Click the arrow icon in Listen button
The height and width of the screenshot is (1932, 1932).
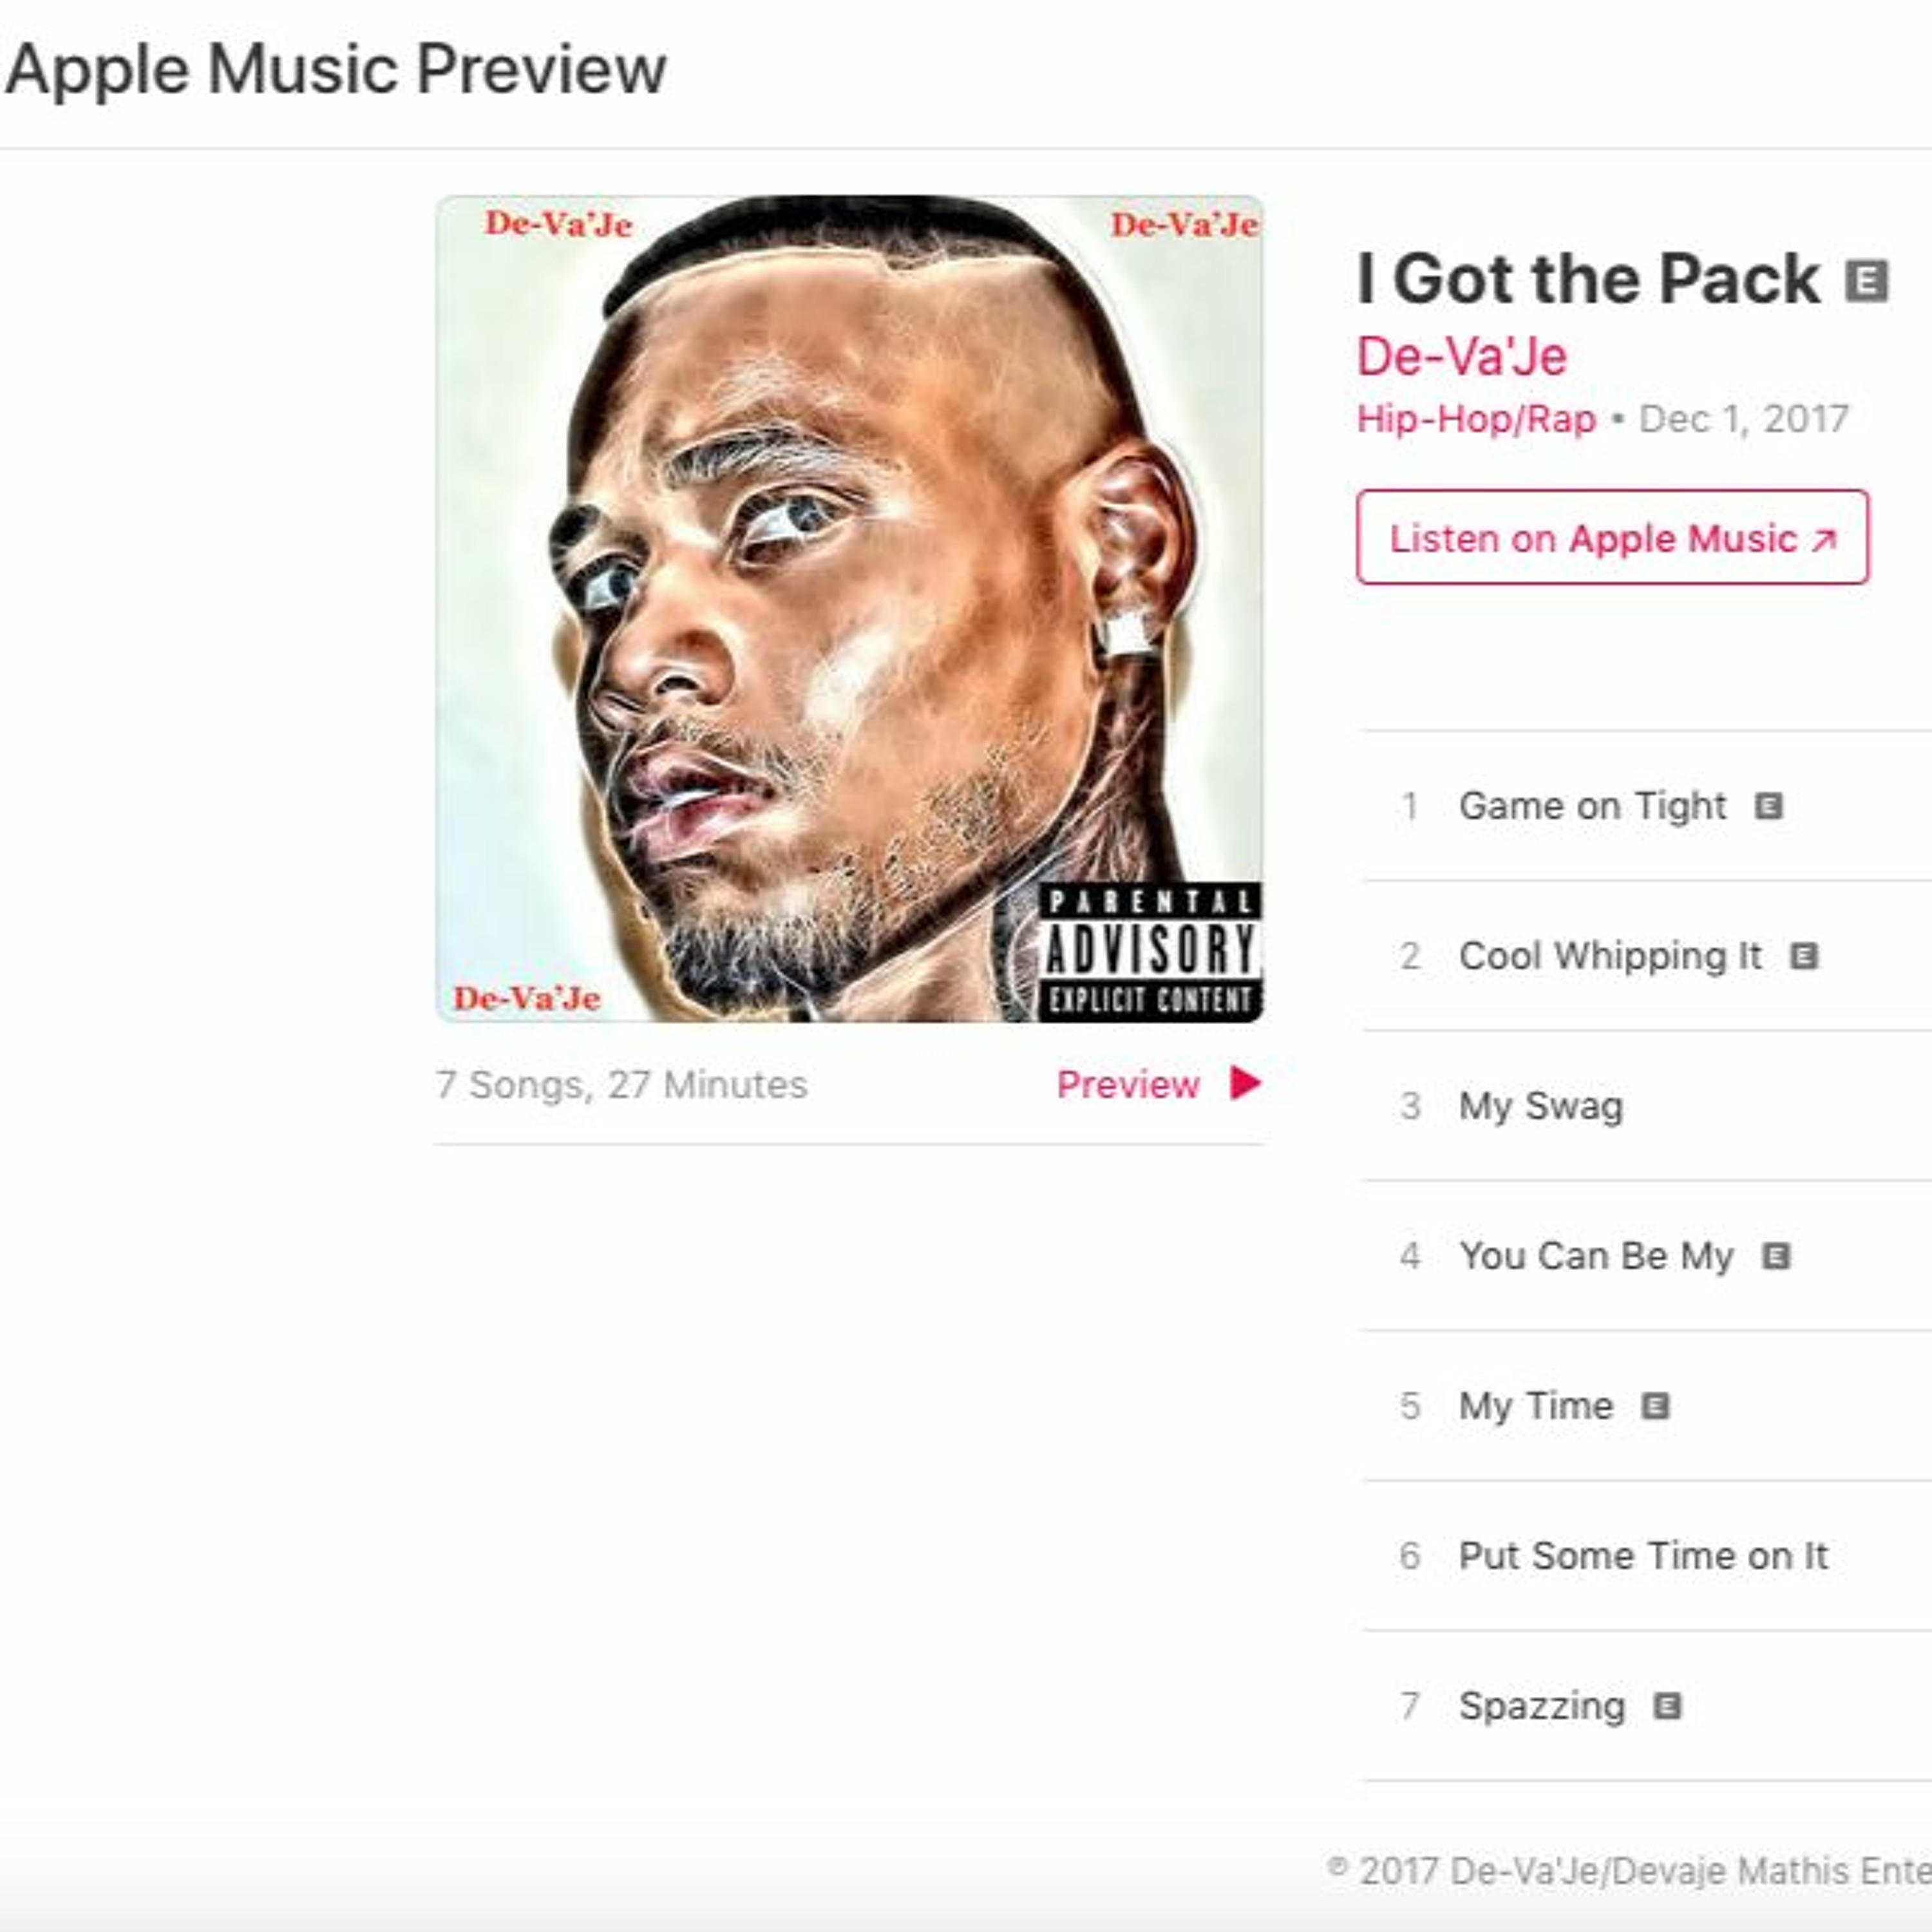coord(1824,540)
